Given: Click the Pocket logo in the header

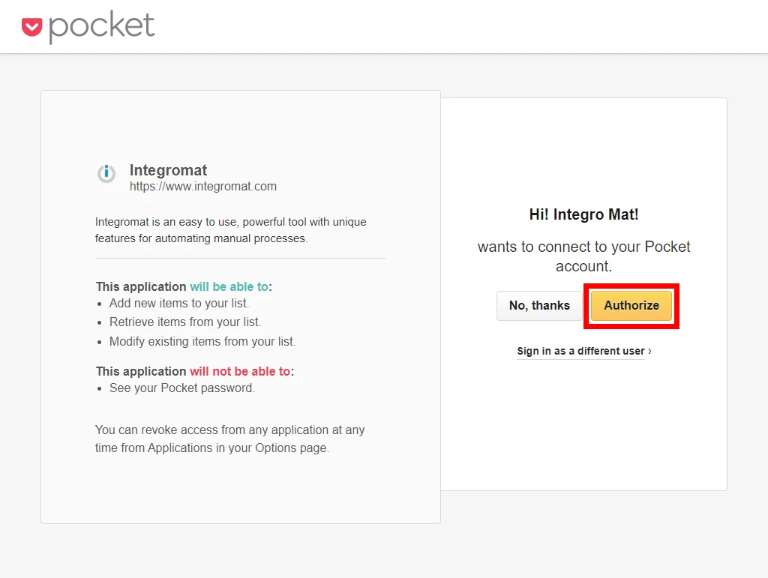Looking at the screenshot, I should coord(88,26).
